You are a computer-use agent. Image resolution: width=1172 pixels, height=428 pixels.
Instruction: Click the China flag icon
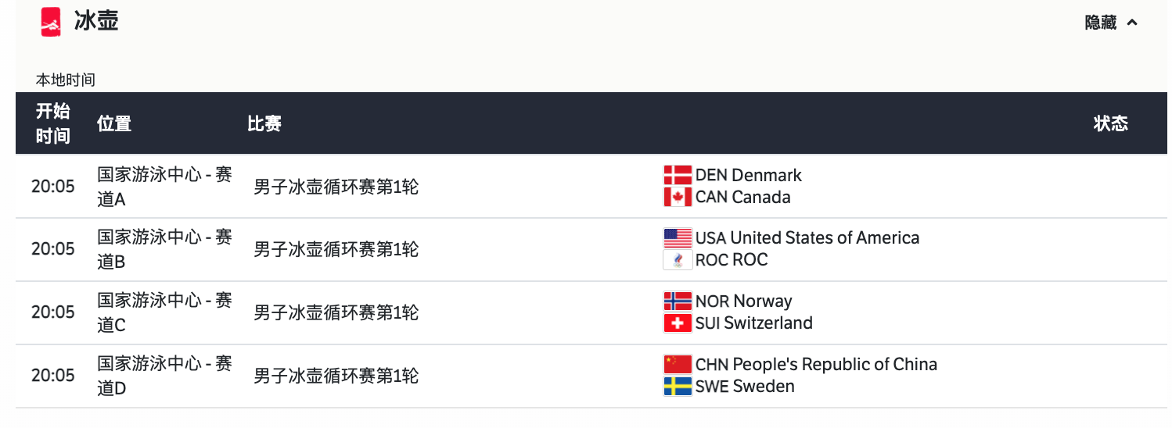click(x=678, y=364)
